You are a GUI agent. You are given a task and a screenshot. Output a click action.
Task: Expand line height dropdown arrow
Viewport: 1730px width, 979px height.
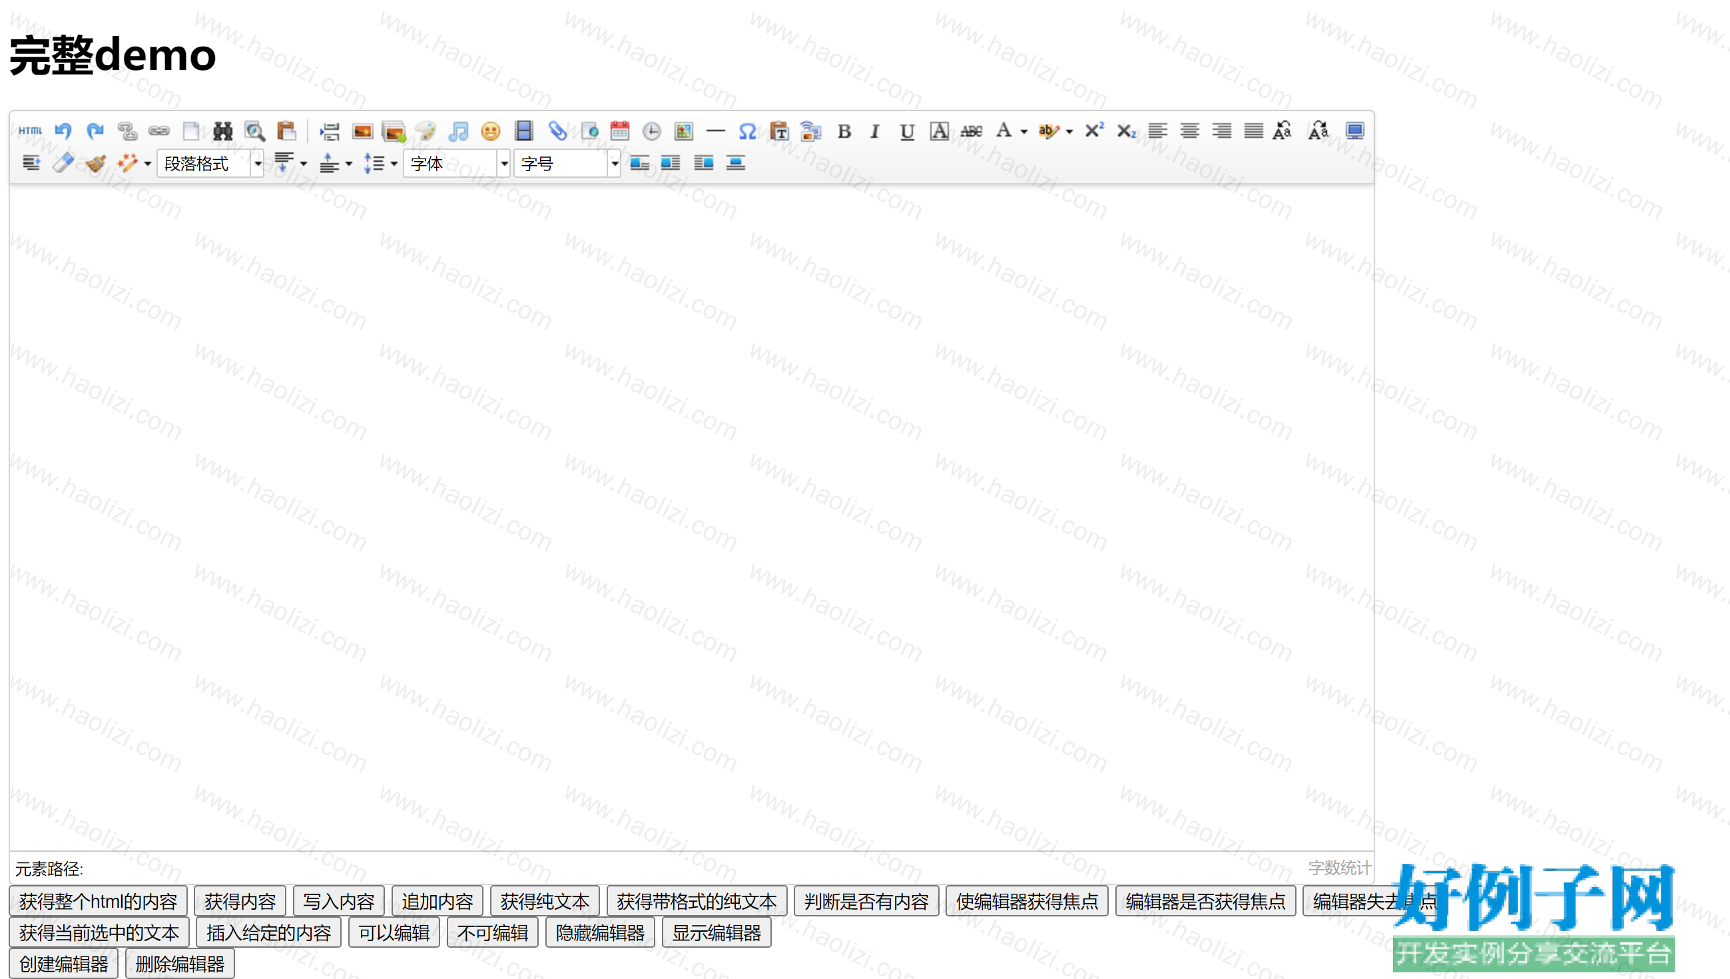click(394, 163)
